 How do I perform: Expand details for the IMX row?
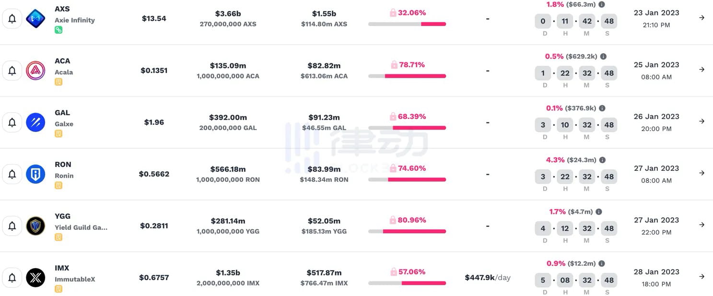[701, 277]
